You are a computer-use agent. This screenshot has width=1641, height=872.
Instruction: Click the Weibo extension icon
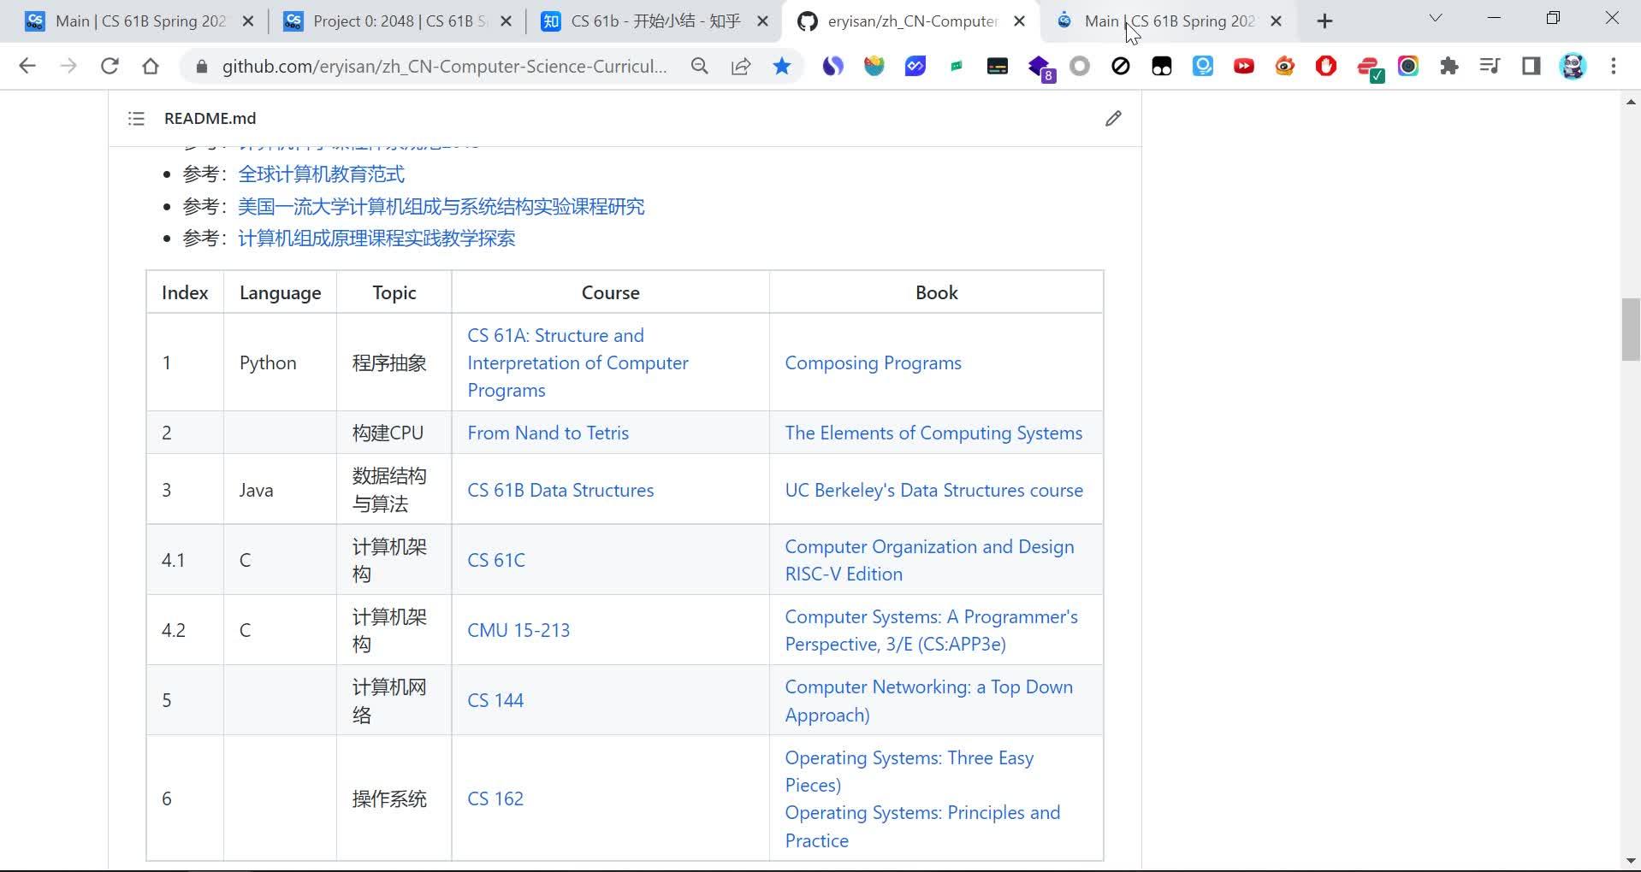pos(1284,66)
